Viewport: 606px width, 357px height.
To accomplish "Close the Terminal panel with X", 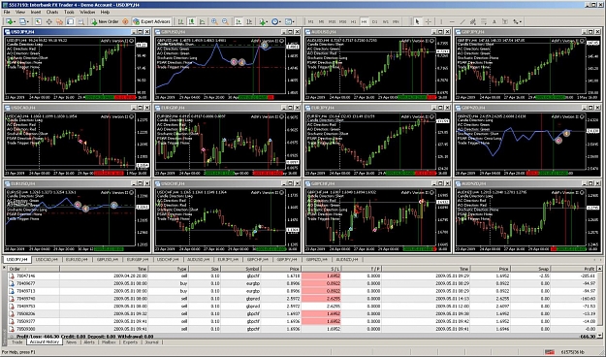I will point(4,268).
